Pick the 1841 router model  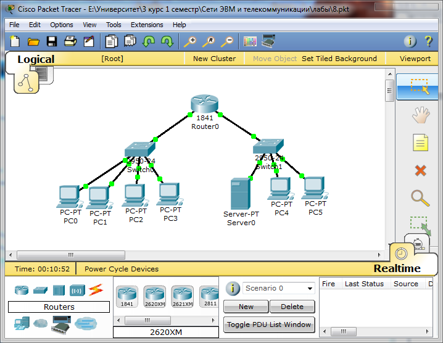tap(127, 296)
